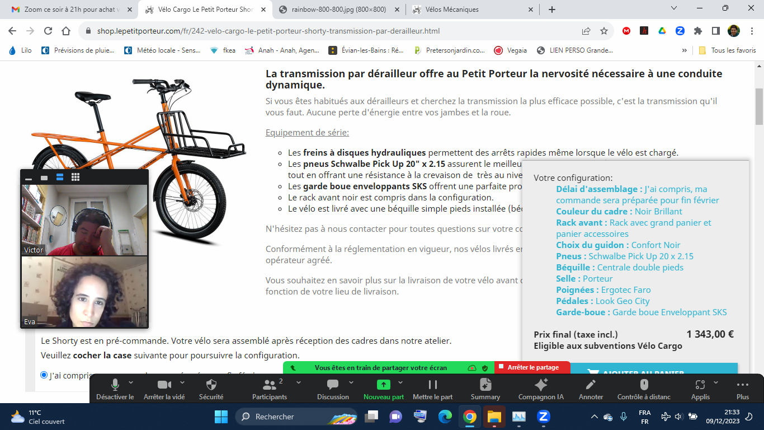Click the browser vertical scrollbar thumb
Viewport: 764px width, 430px height.
(759, 106)
